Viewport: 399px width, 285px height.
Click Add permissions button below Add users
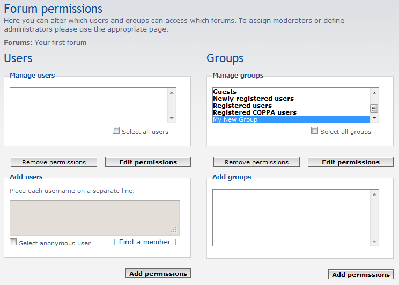(x=158, y=273)
